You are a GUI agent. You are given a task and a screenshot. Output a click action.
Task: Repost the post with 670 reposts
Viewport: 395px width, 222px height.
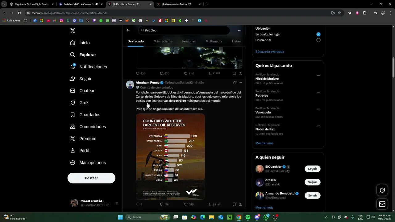(x=164, y=73)
